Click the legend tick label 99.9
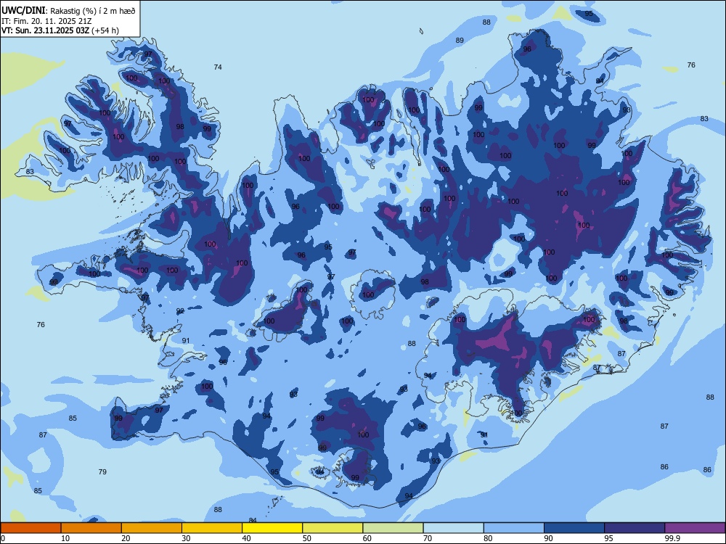726x544 pixels. 672,538
